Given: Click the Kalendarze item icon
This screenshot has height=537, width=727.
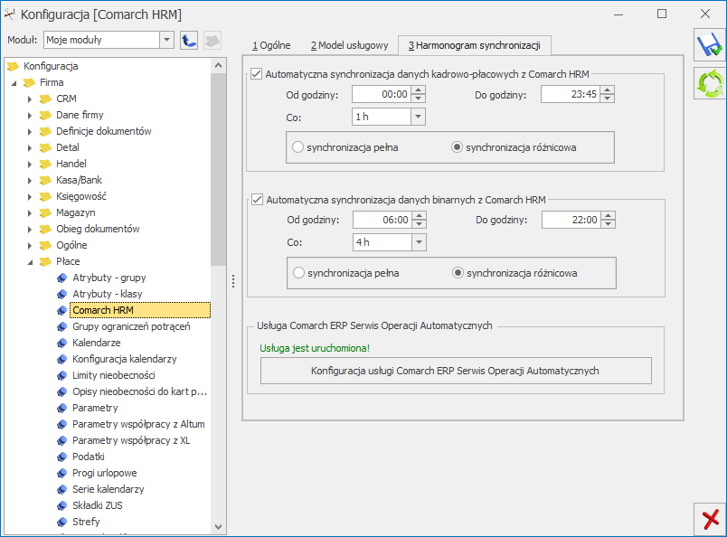Looking at the screenshot, I should pos(61,343).
